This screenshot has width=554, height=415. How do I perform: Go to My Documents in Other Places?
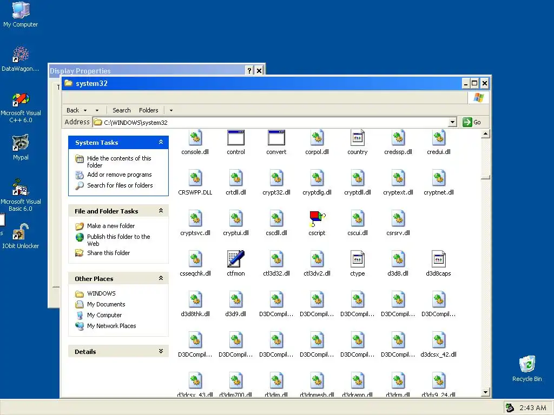106,304
